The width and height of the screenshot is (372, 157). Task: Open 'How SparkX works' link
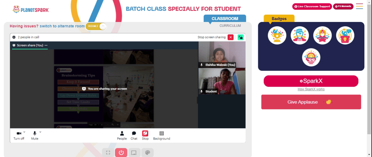tap(311, 89)
